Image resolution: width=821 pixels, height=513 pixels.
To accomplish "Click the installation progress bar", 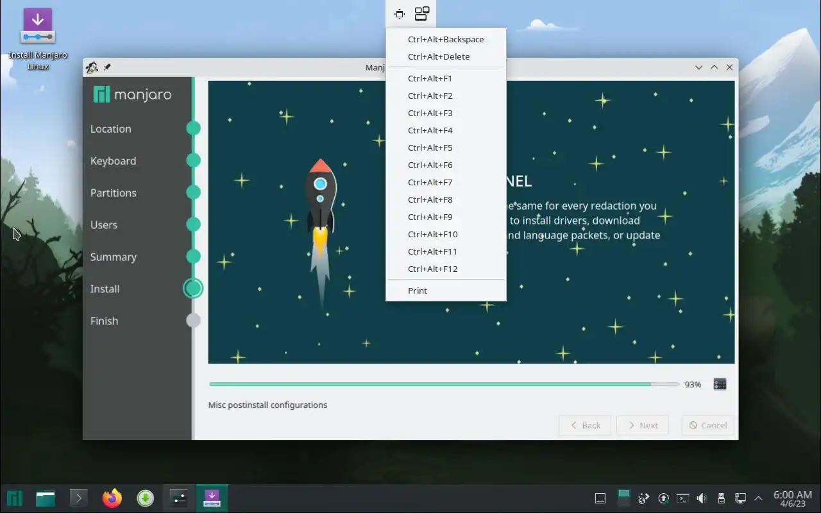I will click(444, 384).
